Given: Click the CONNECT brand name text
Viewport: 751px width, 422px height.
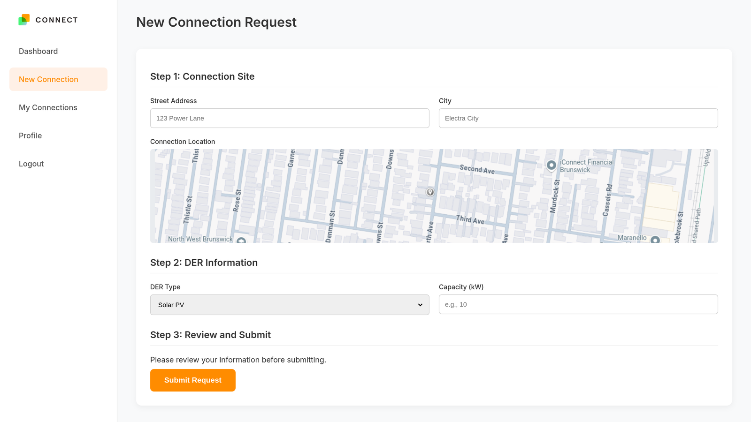Looking at the screenshot, I should 57,20.
